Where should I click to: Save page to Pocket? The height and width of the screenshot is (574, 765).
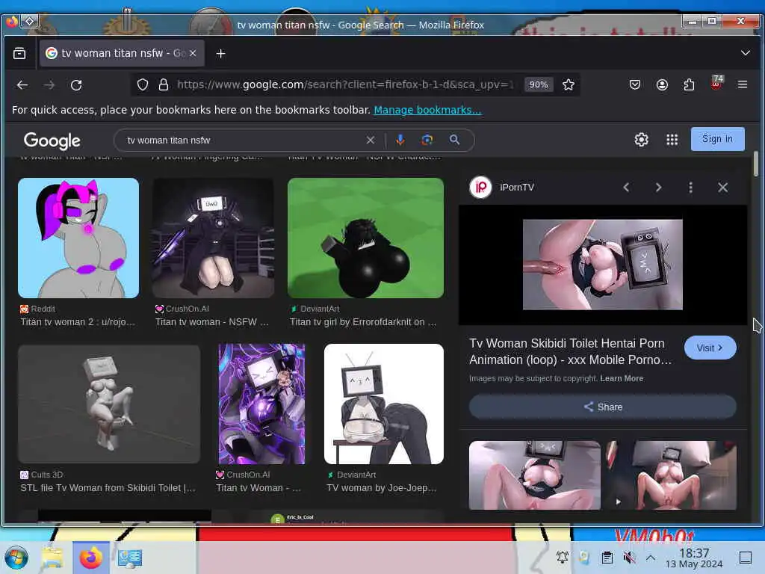[x=635, y=84]
